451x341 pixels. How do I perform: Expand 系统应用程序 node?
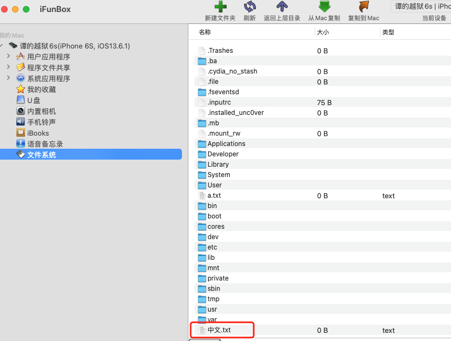8,78
